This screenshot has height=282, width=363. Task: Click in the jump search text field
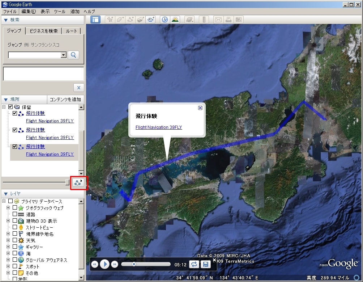(x=34, y=55)
